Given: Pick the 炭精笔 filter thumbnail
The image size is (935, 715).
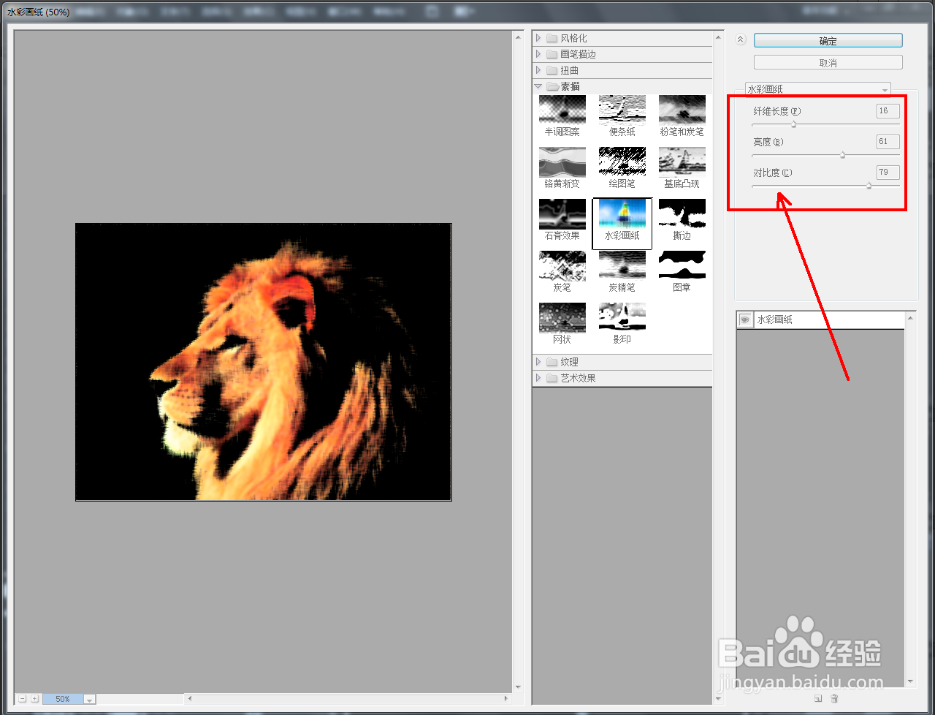Looking at the screenshot, I should tap(622, 265).
